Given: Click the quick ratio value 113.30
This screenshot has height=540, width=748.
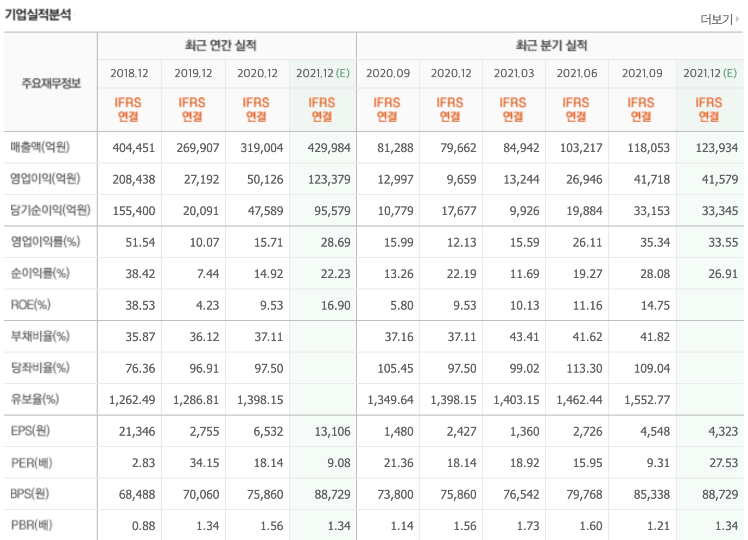Looking at the screenshot, I should tap(584, 368).
